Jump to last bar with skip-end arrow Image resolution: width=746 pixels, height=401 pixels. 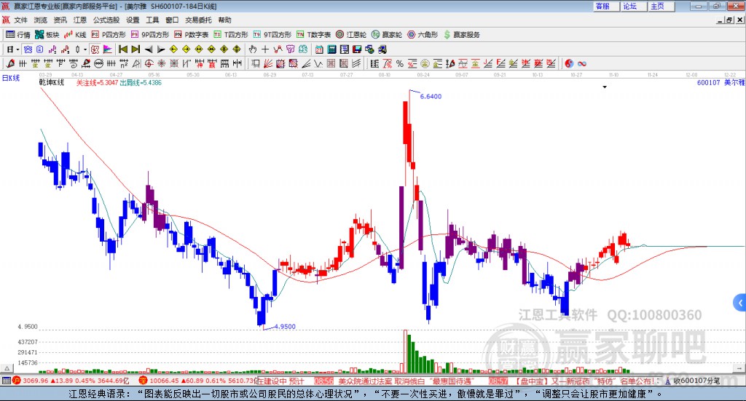click(x=136, y=49)
